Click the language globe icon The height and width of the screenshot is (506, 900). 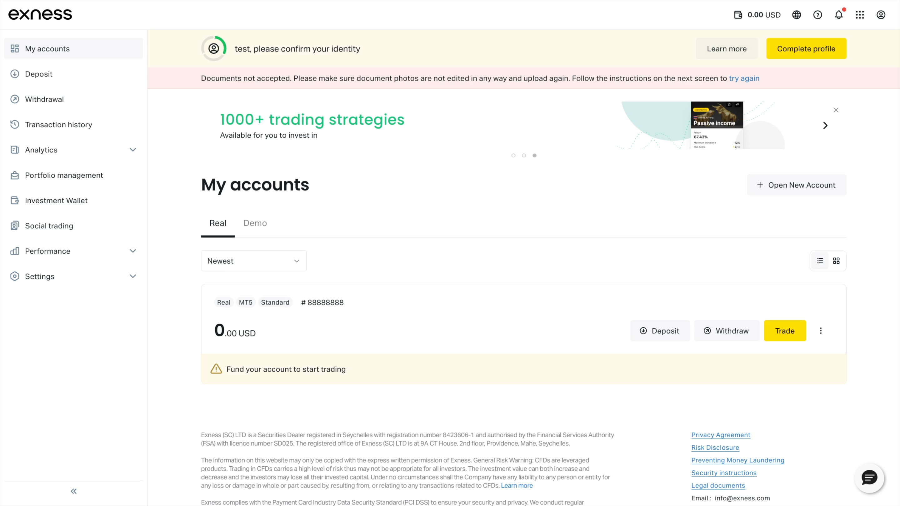tap(797, 15)
